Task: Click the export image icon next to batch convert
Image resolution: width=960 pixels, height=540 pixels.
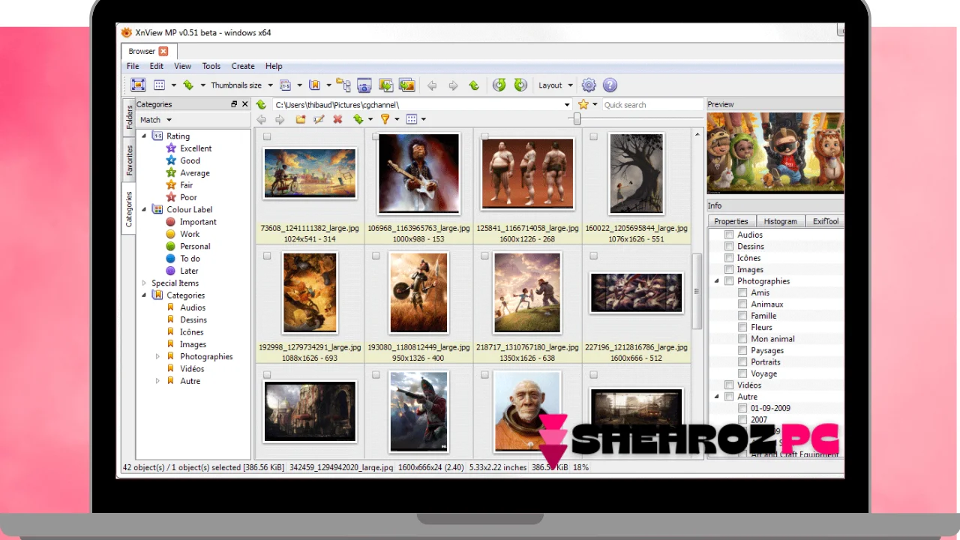Action: pyautogui.click(x=406, y=85)
